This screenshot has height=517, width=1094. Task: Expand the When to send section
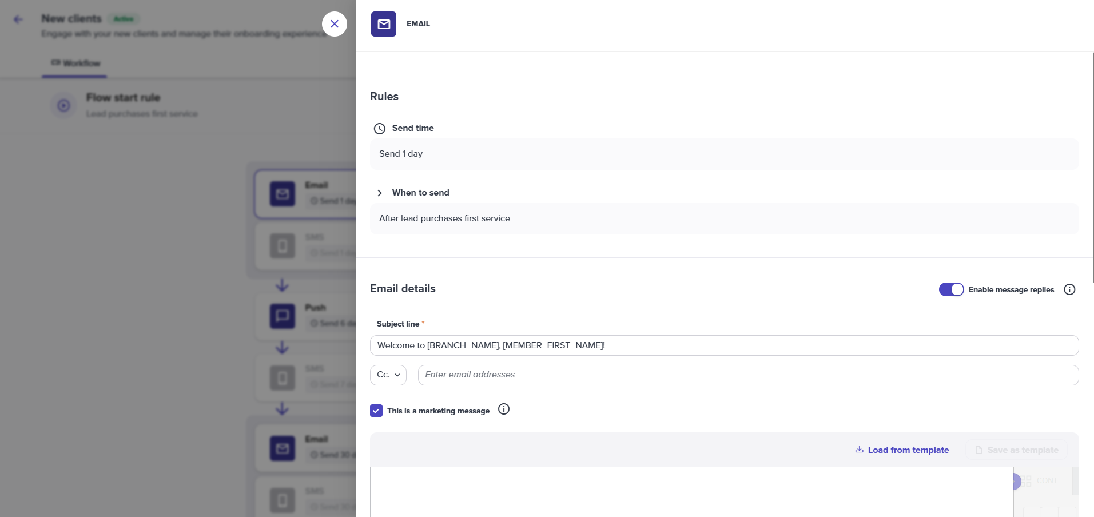pos(380,193)
